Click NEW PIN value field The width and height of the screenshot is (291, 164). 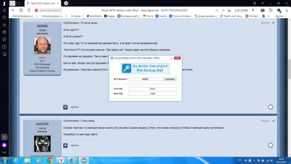point(152,94)
